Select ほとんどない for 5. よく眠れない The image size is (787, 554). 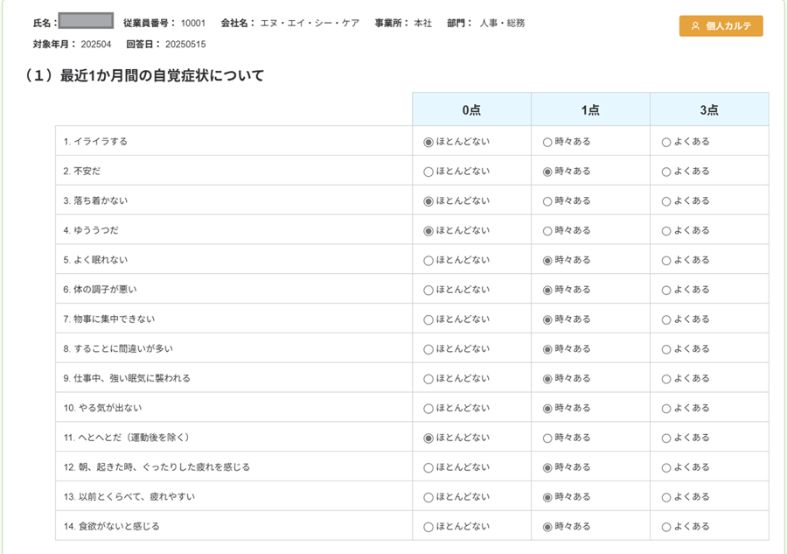coord(428,261)
